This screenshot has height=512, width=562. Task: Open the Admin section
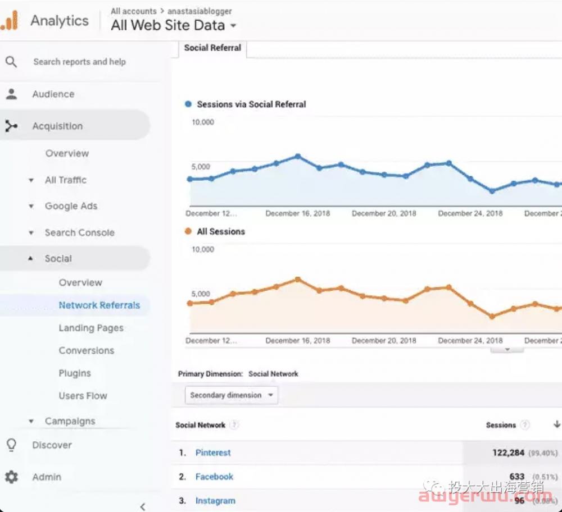tap(47, 477)
